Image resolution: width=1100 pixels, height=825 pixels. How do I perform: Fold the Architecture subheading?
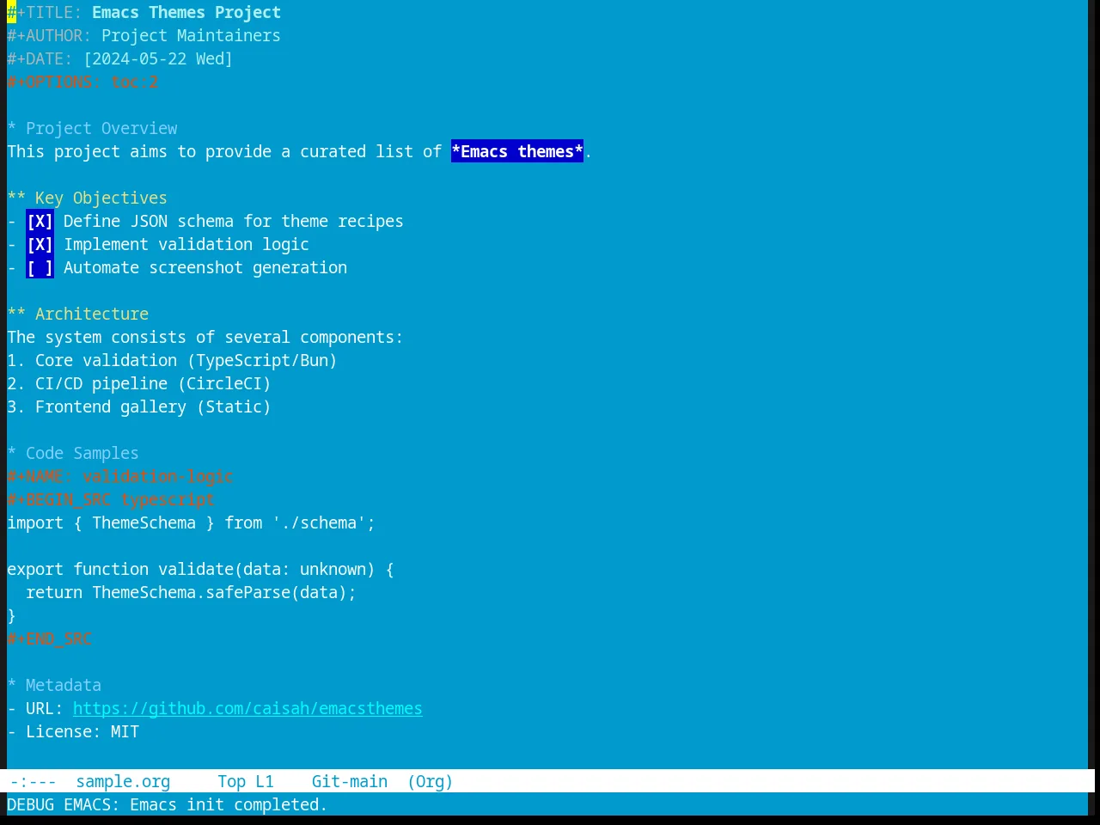pos(77,315)
